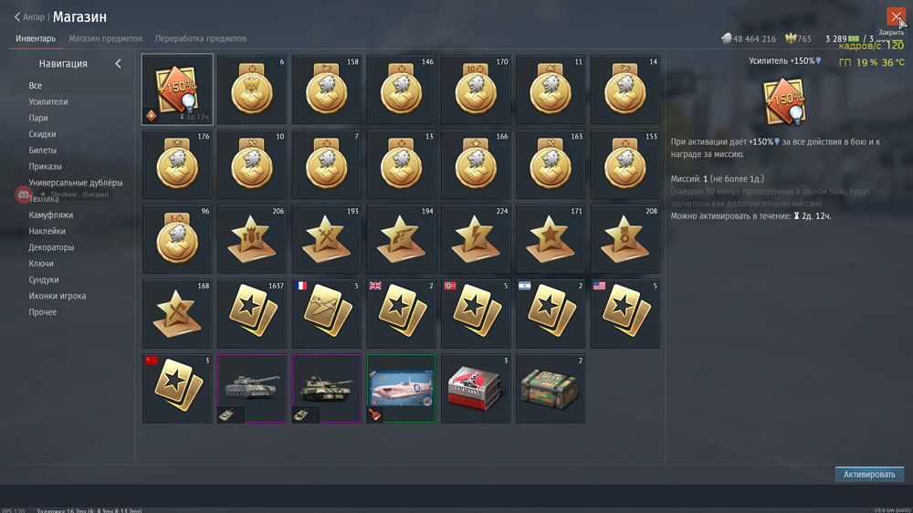Pick the French flag backup vehicle card
Viewport: 913px width, 513px height.
pyautogui.click(x=326, y=313)
